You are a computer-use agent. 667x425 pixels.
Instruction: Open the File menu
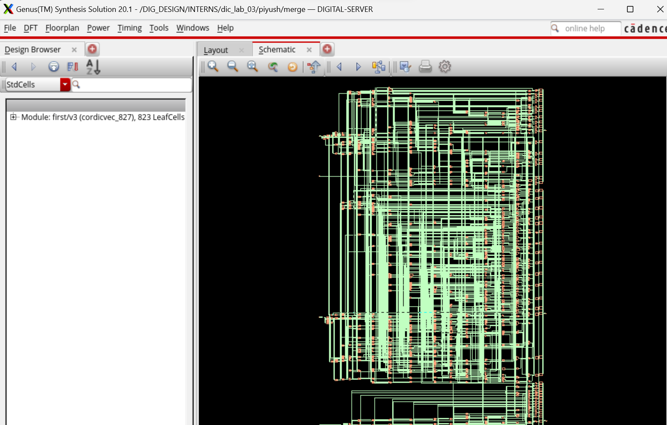point(10,28)
